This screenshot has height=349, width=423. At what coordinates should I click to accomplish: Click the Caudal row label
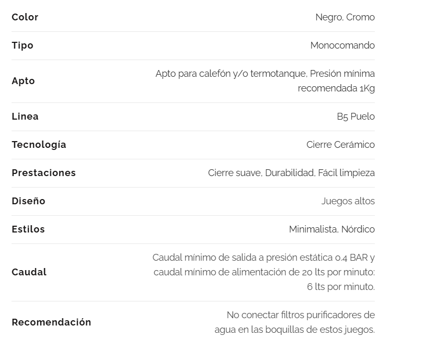[x=29, y=272]
